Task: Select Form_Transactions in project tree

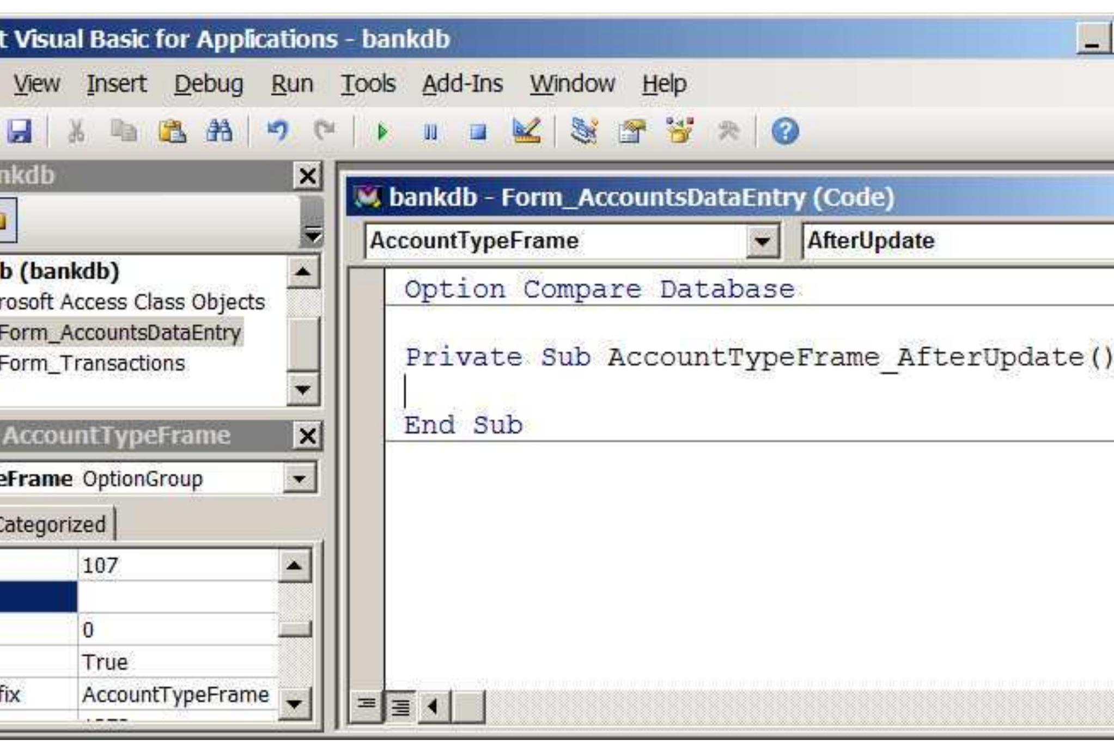Action: [92, 363]
